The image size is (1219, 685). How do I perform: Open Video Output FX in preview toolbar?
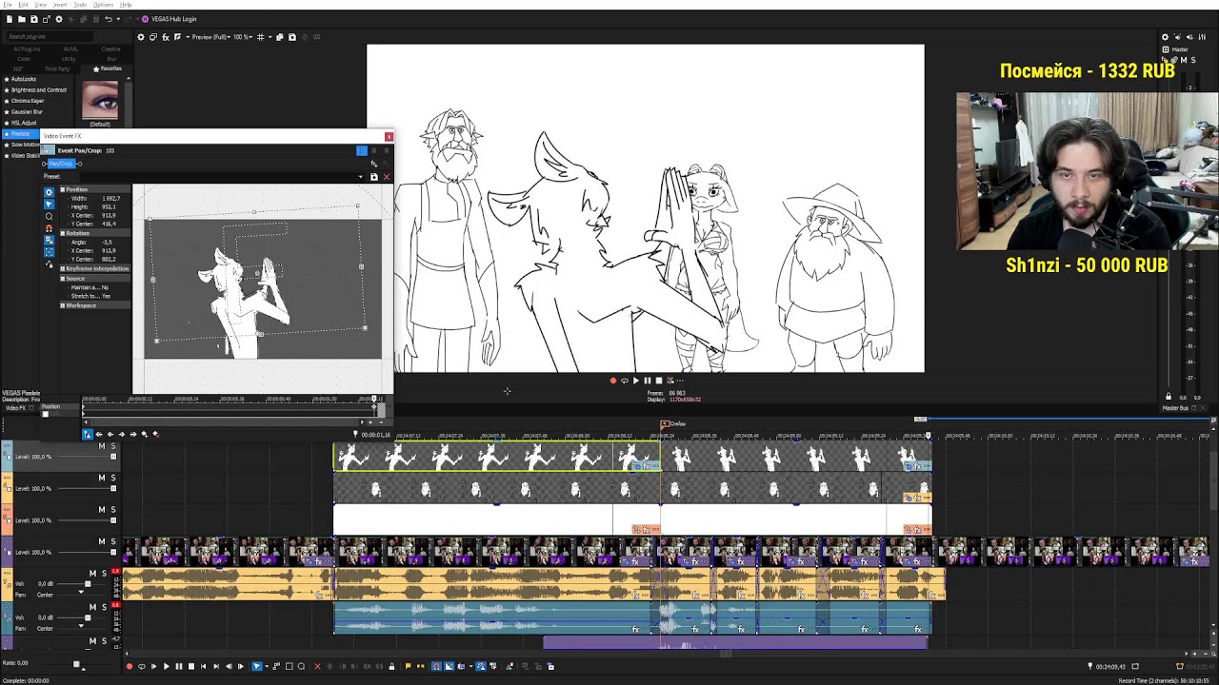point(166,37)
